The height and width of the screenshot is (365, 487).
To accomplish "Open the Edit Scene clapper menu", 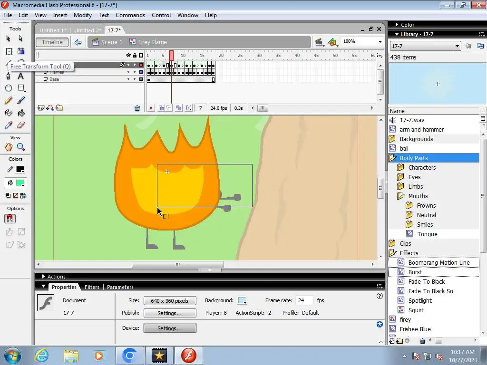I will (319, 42).
